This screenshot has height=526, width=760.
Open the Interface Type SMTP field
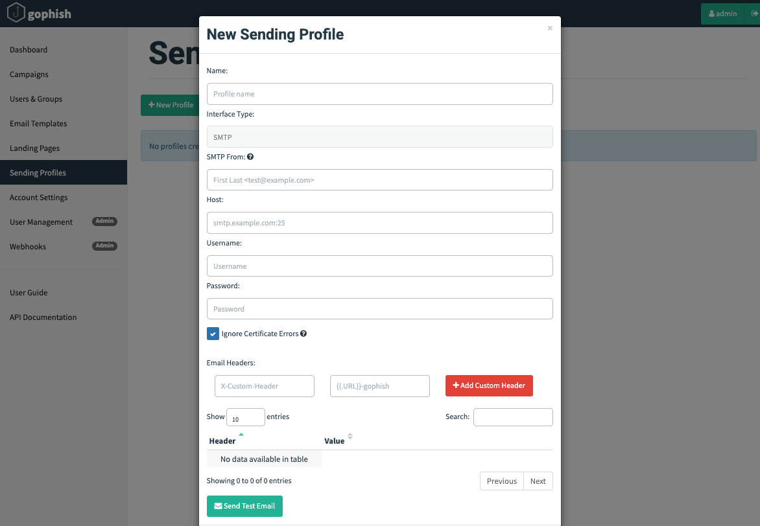(379, 137)
